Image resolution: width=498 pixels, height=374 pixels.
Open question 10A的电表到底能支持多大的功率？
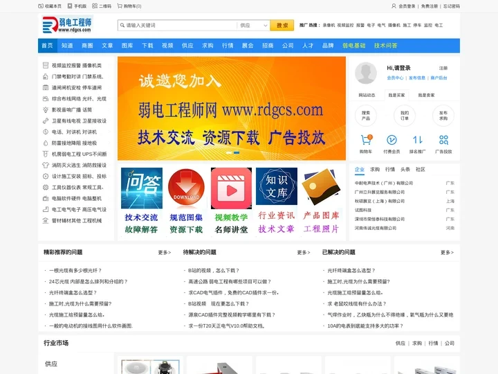pos(365,326)
